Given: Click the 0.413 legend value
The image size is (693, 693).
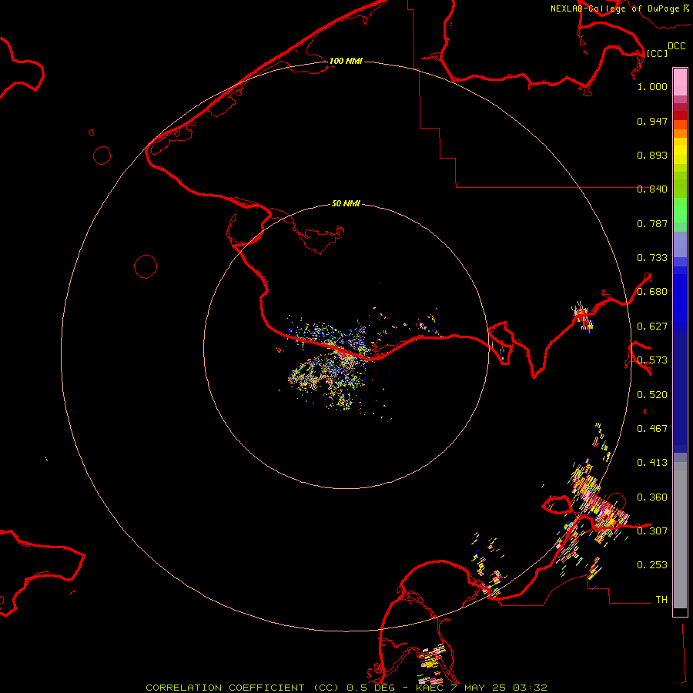Looking at the screenshot, I should 652,463.
